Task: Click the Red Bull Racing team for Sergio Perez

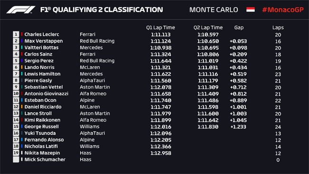Action: click(97, 61)
